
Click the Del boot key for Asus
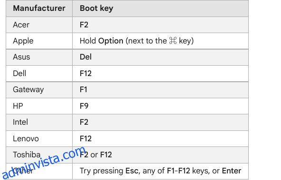(x=85, y=57)
